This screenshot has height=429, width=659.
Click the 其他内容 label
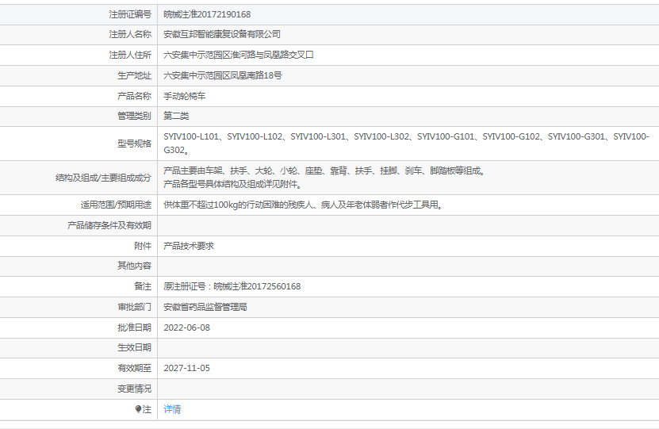click(x=135, y=266)
